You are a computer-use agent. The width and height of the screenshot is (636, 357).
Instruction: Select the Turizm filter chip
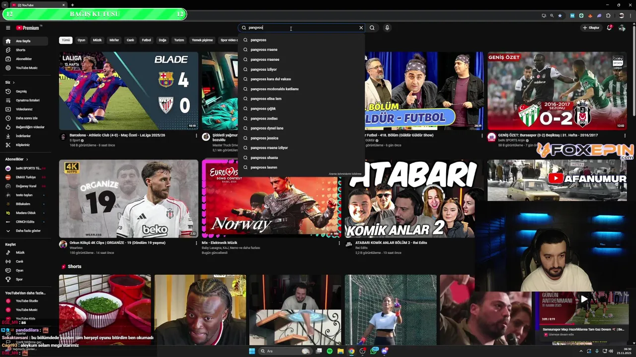click(x=179, y=40)
